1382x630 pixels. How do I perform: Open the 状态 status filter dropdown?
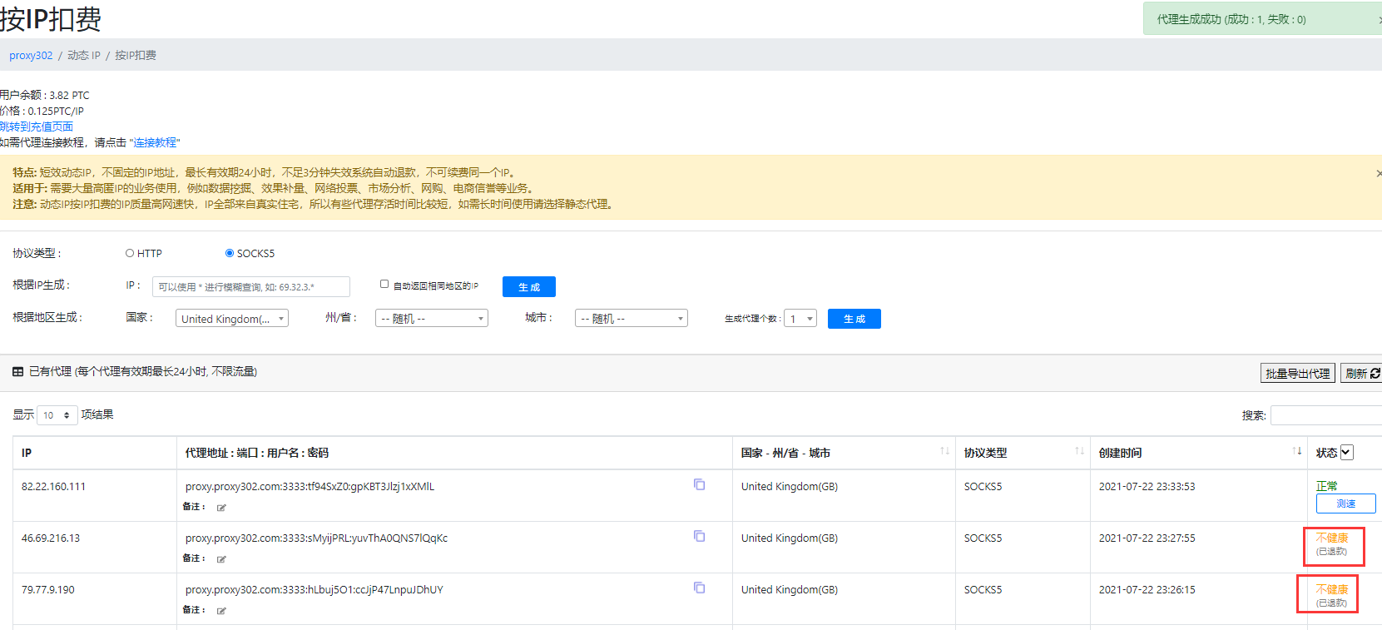pyautogui.click(x=1346, y=452)
